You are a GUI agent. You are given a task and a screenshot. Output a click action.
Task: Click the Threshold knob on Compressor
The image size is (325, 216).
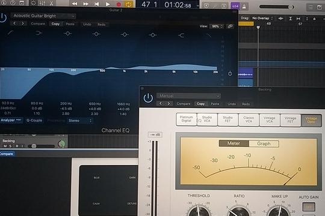click(x=199, y=211)
